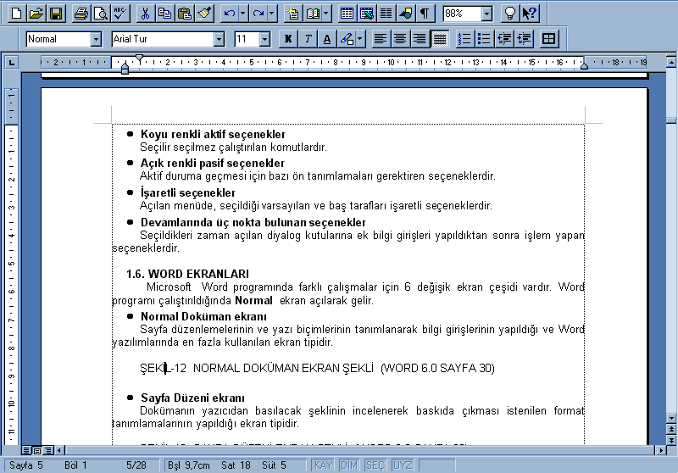The height and width of the screenshot is (473, 678).
Task: Increase paragraph indent
Action: pyautogui.click(x=524, y=39)
